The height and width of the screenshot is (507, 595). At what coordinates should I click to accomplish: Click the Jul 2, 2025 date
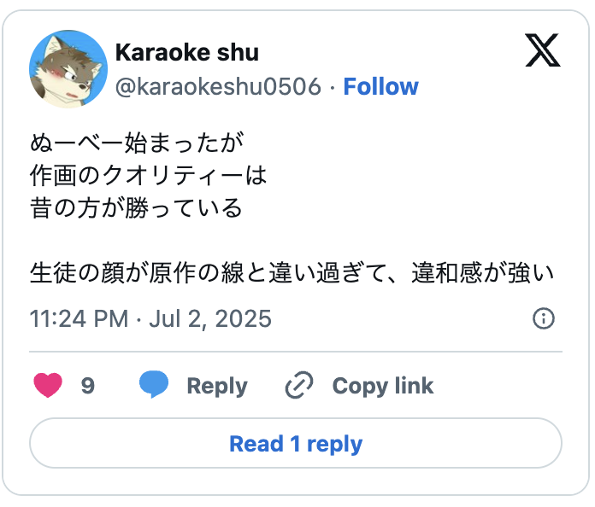click(x=210, y=319)
